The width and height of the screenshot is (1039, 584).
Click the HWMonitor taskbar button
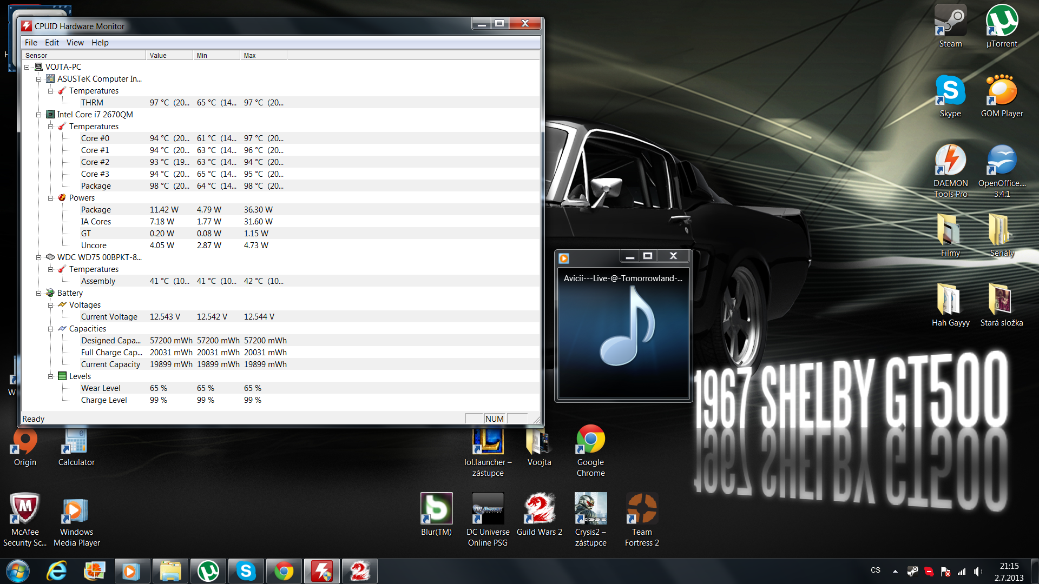(321, 571)
